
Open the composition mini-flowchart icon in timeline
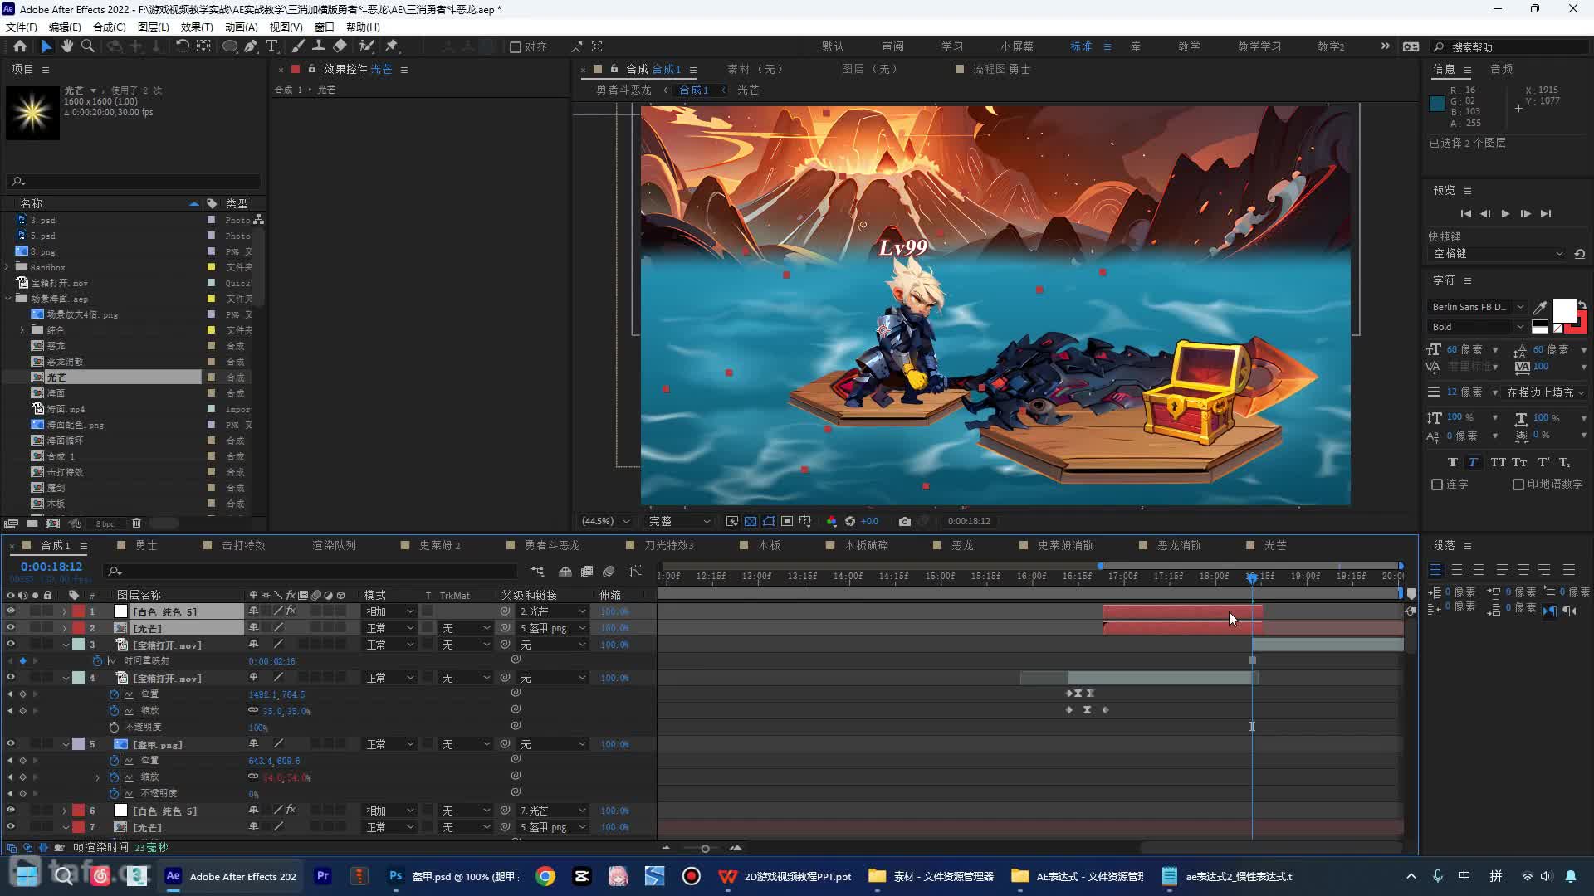538,572
